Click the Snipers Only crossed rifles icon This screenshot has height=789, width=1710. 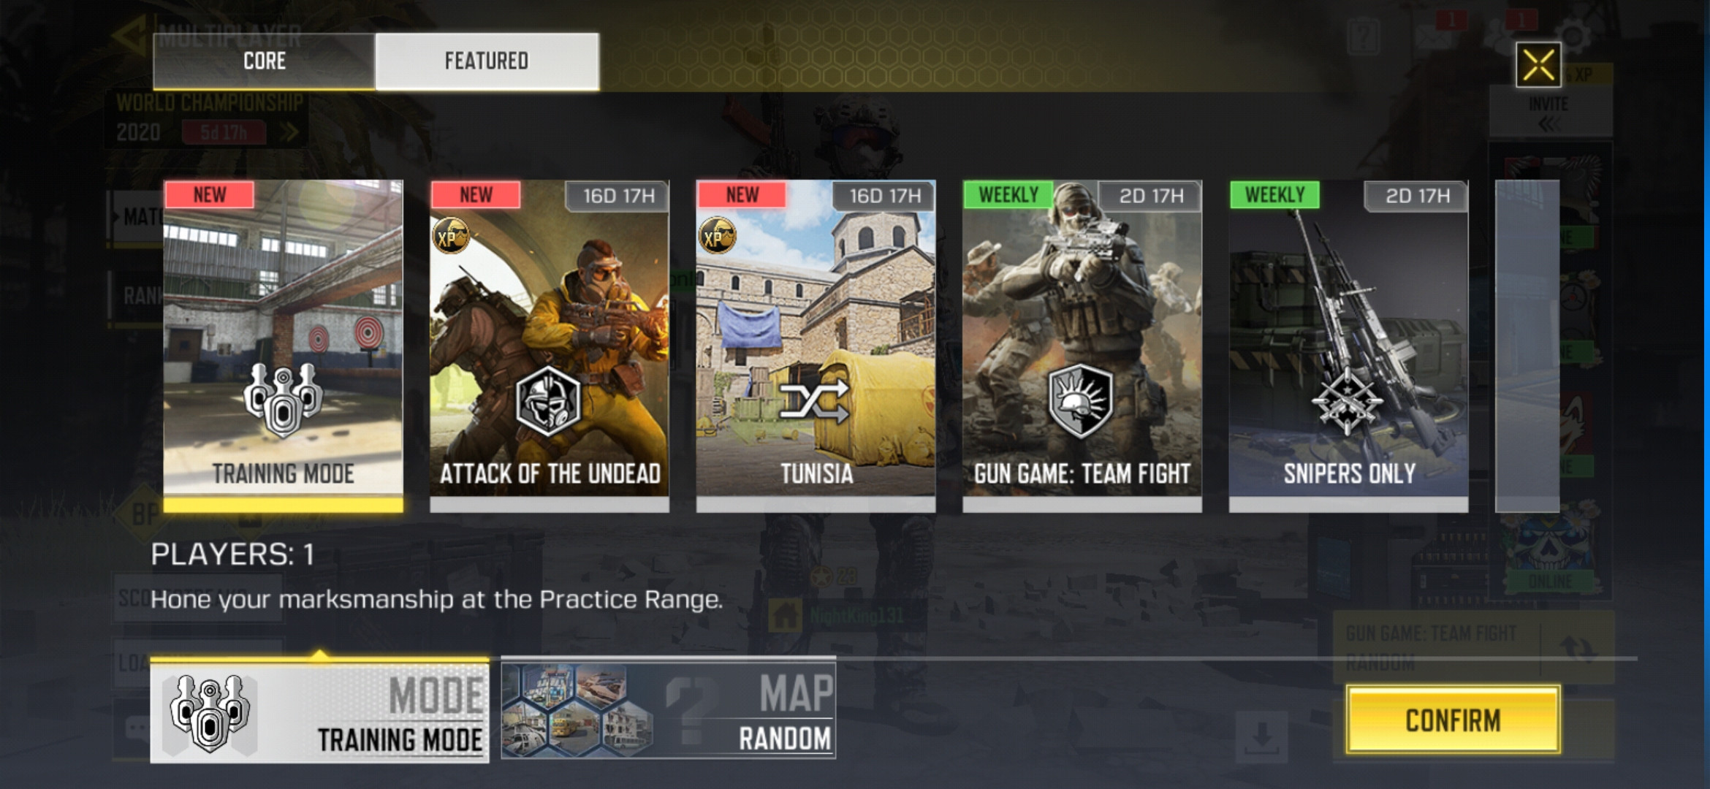pos(1347,400)
